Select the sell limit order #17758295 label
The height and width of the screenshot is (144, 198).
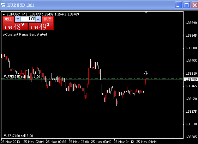[22, 77]
